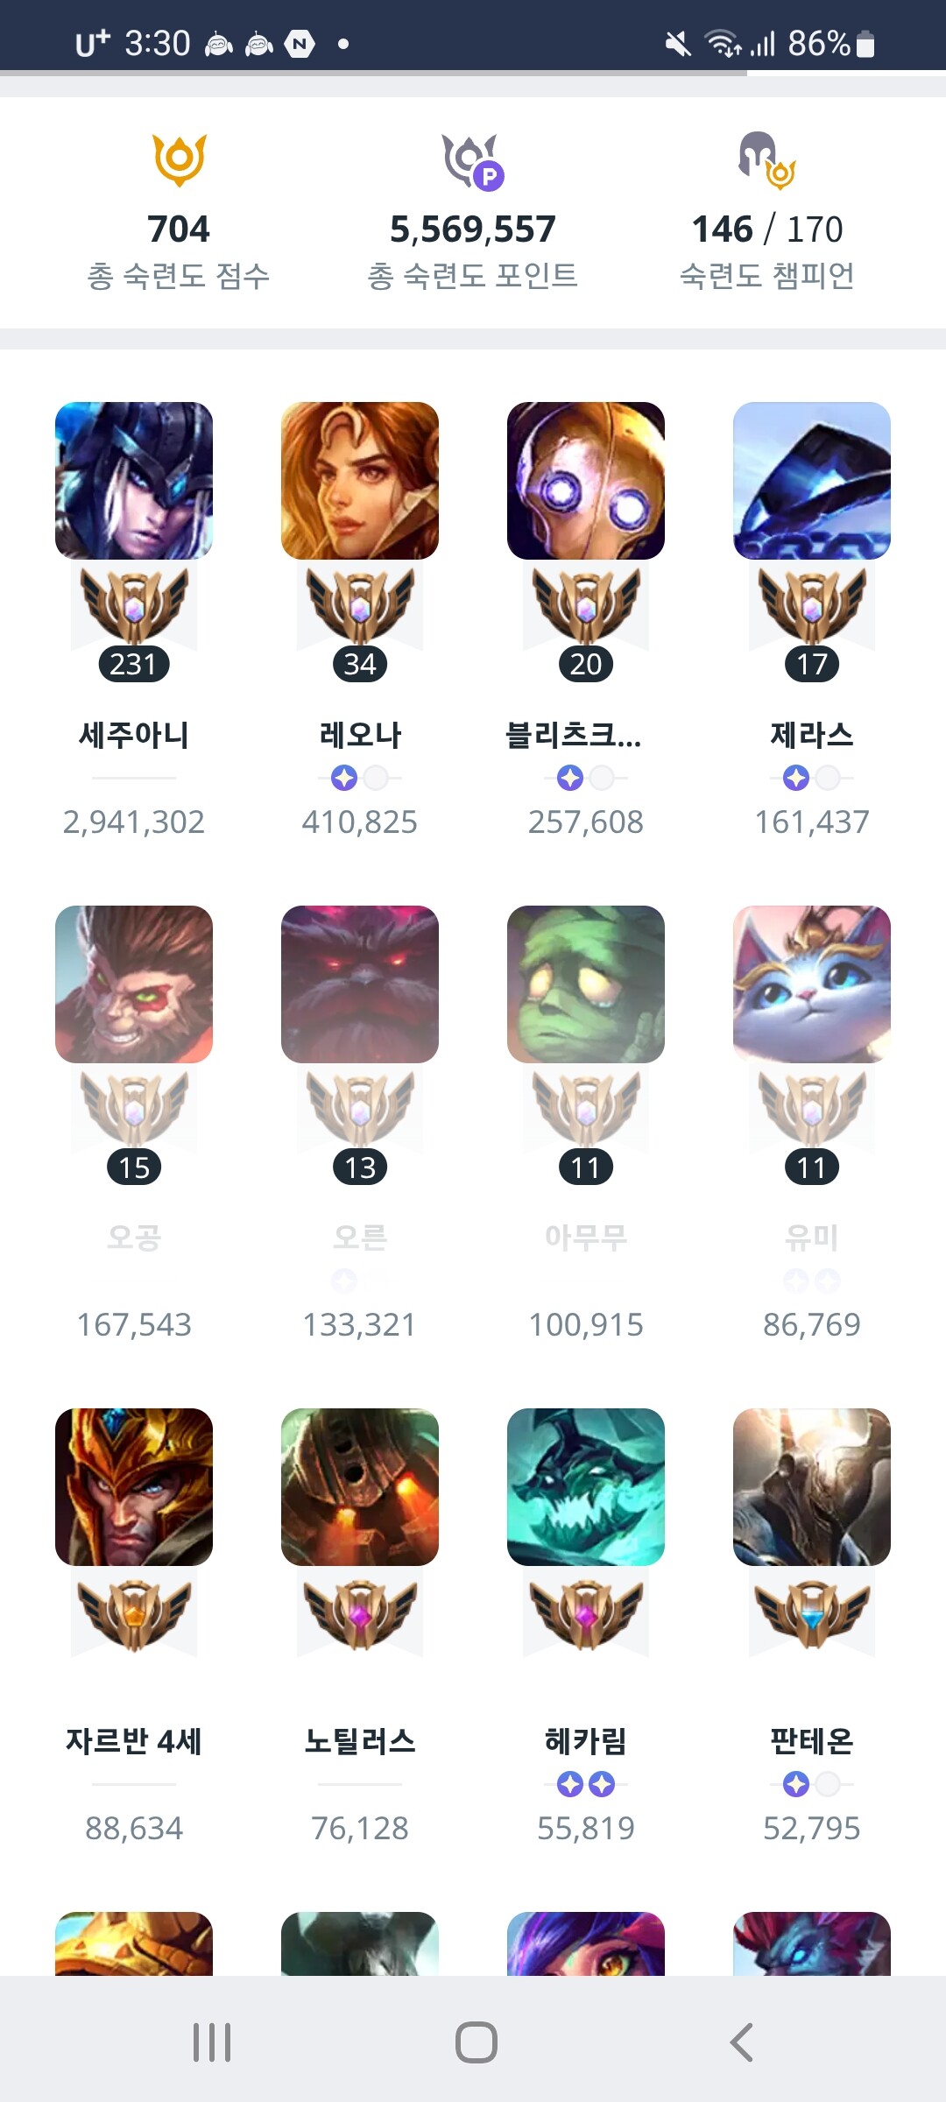
Task: Select the Amumu champion portrait
Action: click(x=586, y=984)
